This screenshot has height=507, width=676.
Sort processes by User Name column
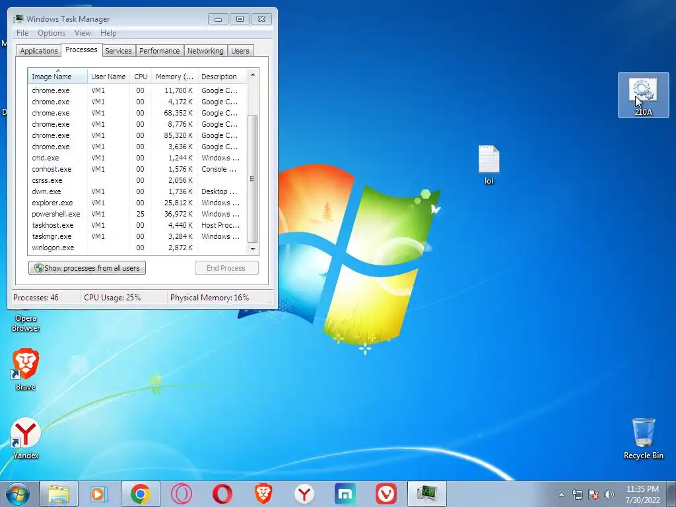108,77
